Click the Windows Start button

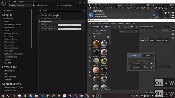(2, 96)
